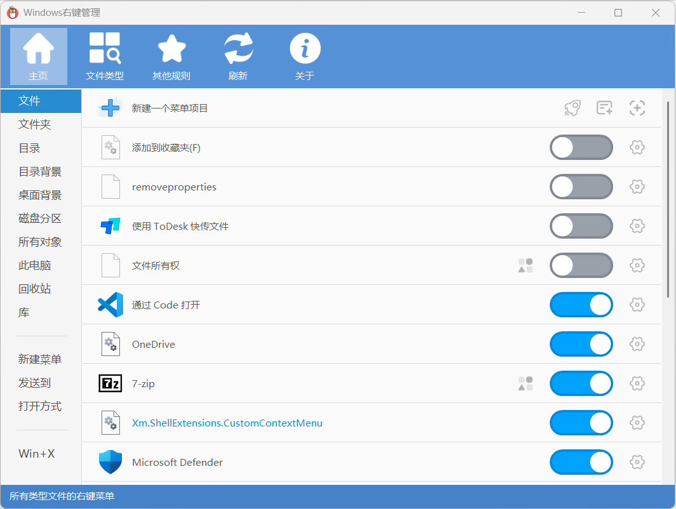Switch to 桌面背景 category

41,195
